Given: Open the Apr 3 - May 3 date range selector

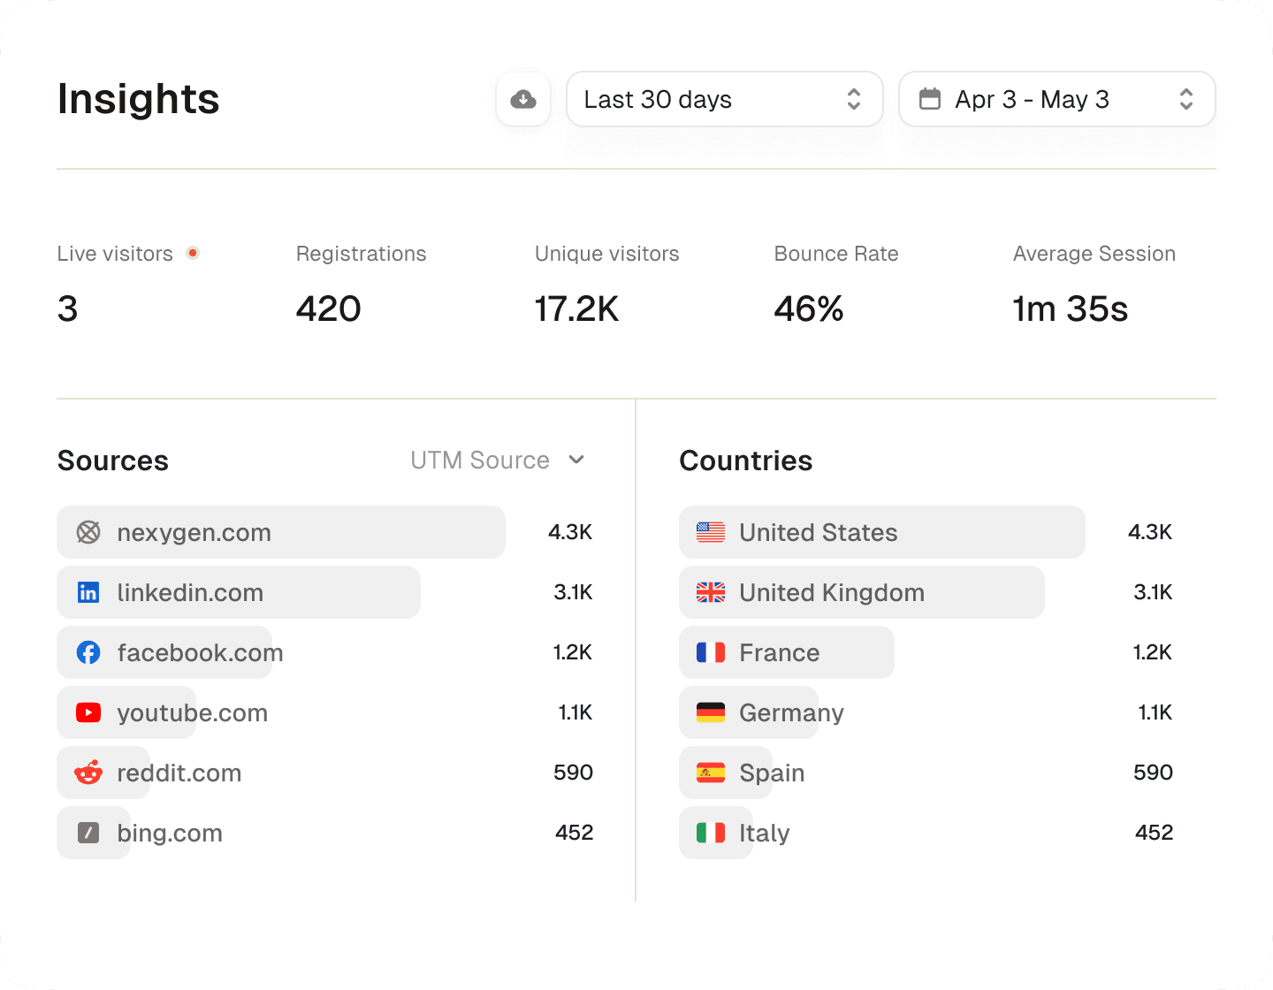Looking at the screenshot, I should pos(1056,99).
